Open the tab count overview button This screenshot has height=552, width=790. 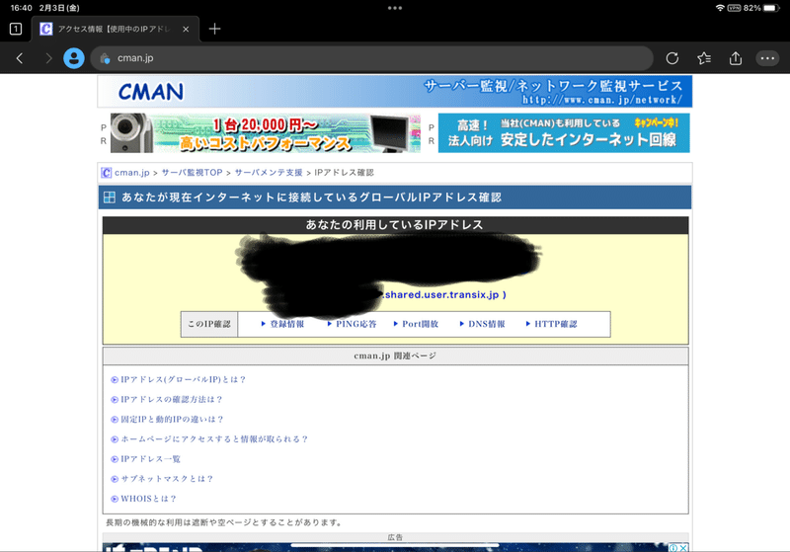pos(16,29)
